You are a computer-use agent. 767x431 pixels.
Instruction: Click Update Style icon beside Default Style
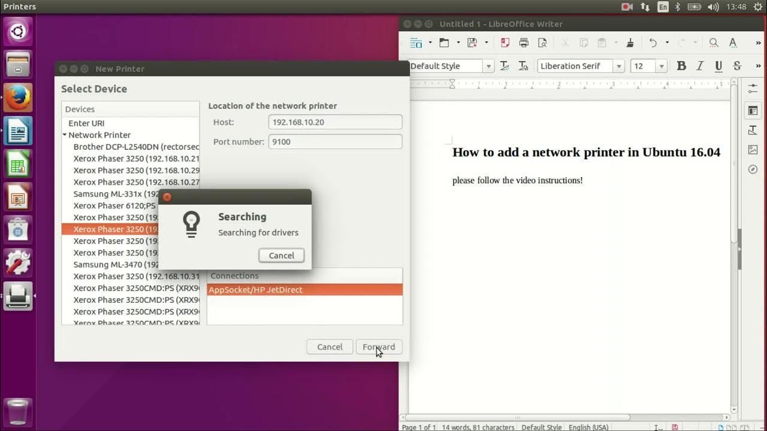[505, 66]
